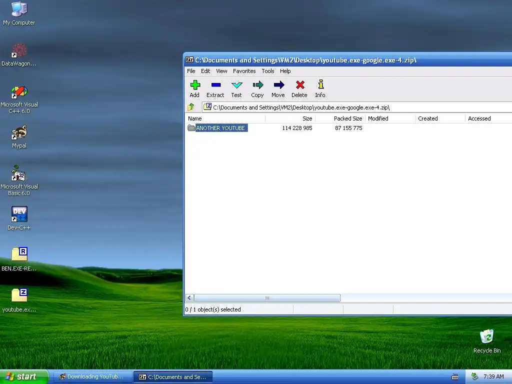Click the archive path address field
This screenshot has width=512, height=384.
coord(357,107)
